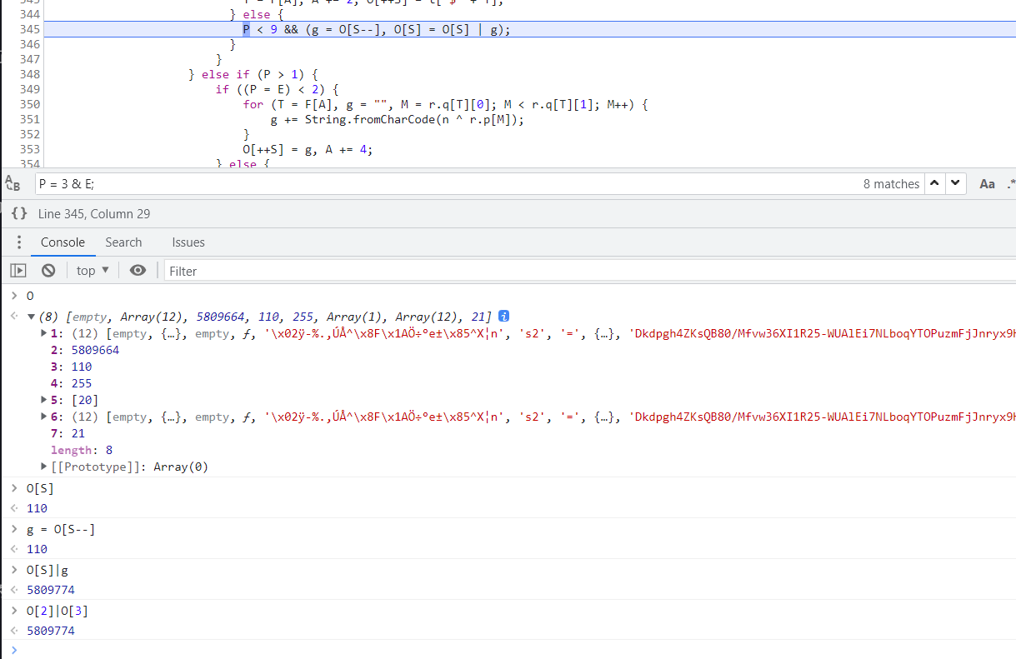Expand array entry 5: [20]
Image resolution: width=1016 pixels, height=659 pixels.
click(44, 400)
